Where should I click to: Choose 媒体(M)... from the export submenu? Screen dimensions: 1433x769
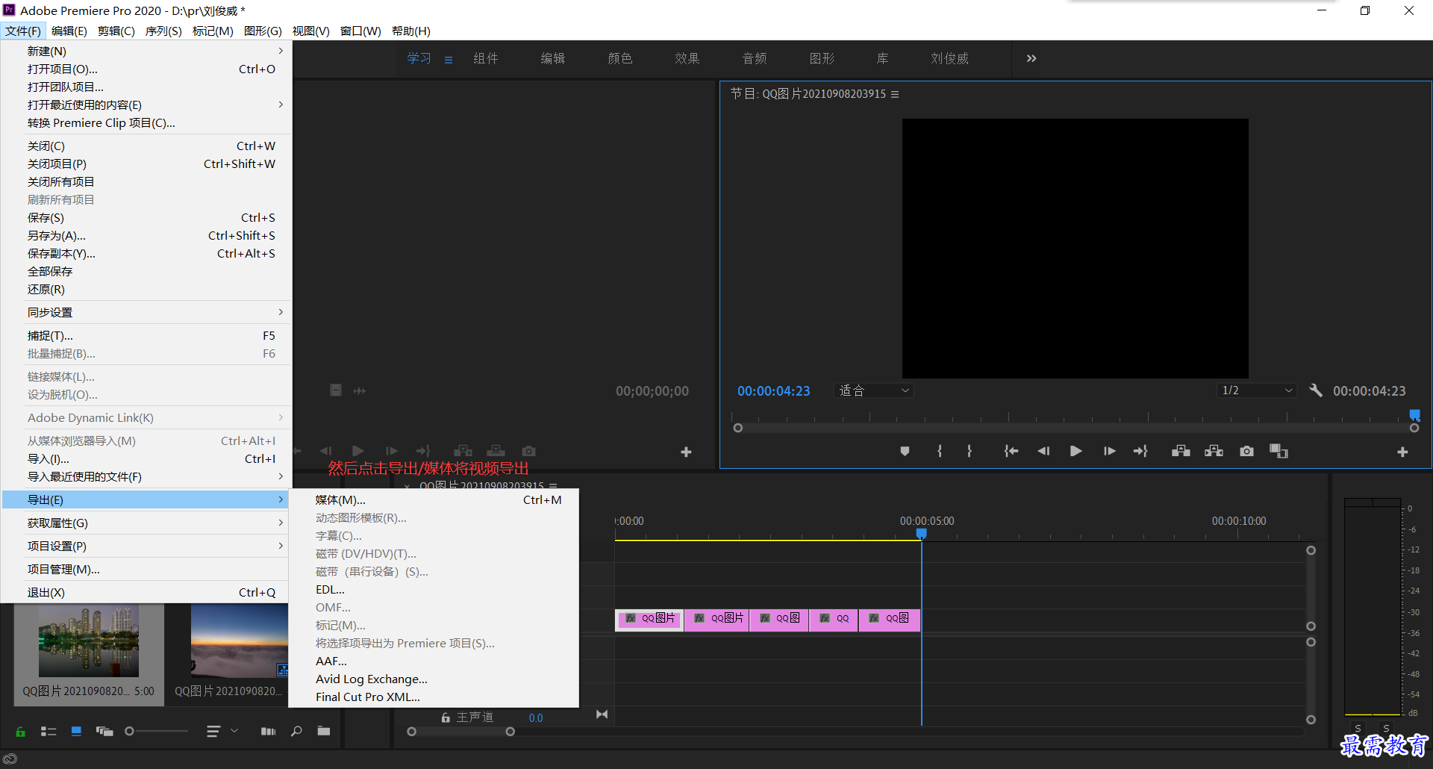coord(434,499)
